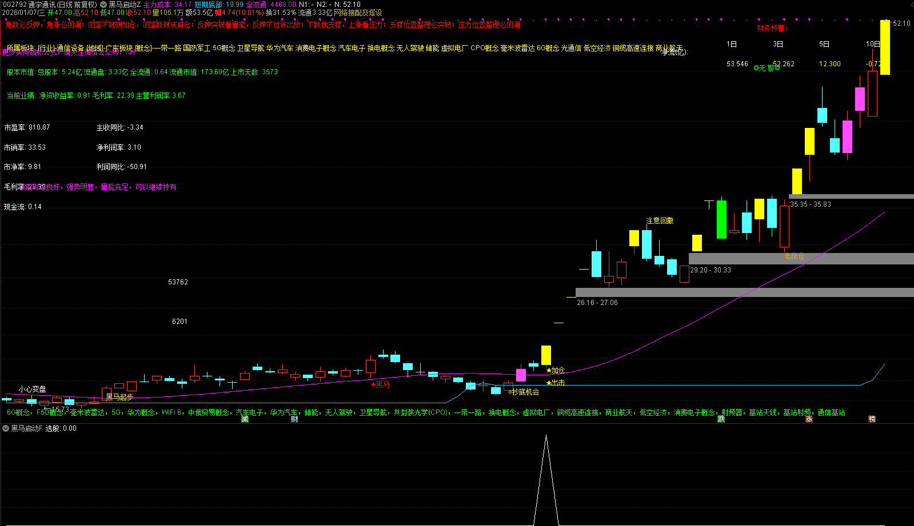Click the 财务预警 label
This screenshot has height=526, width=914.
coord(772,28)
